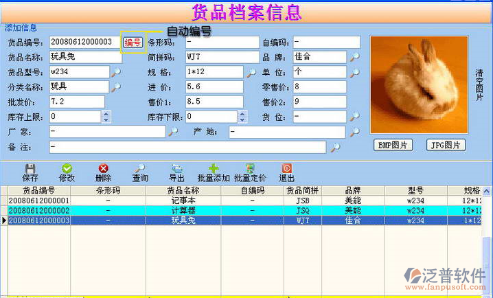Image resolution: width=493 pixels, height=298 pixels.
Task: Open lookup next to 备注 field
Action: [x=335, y=147]
